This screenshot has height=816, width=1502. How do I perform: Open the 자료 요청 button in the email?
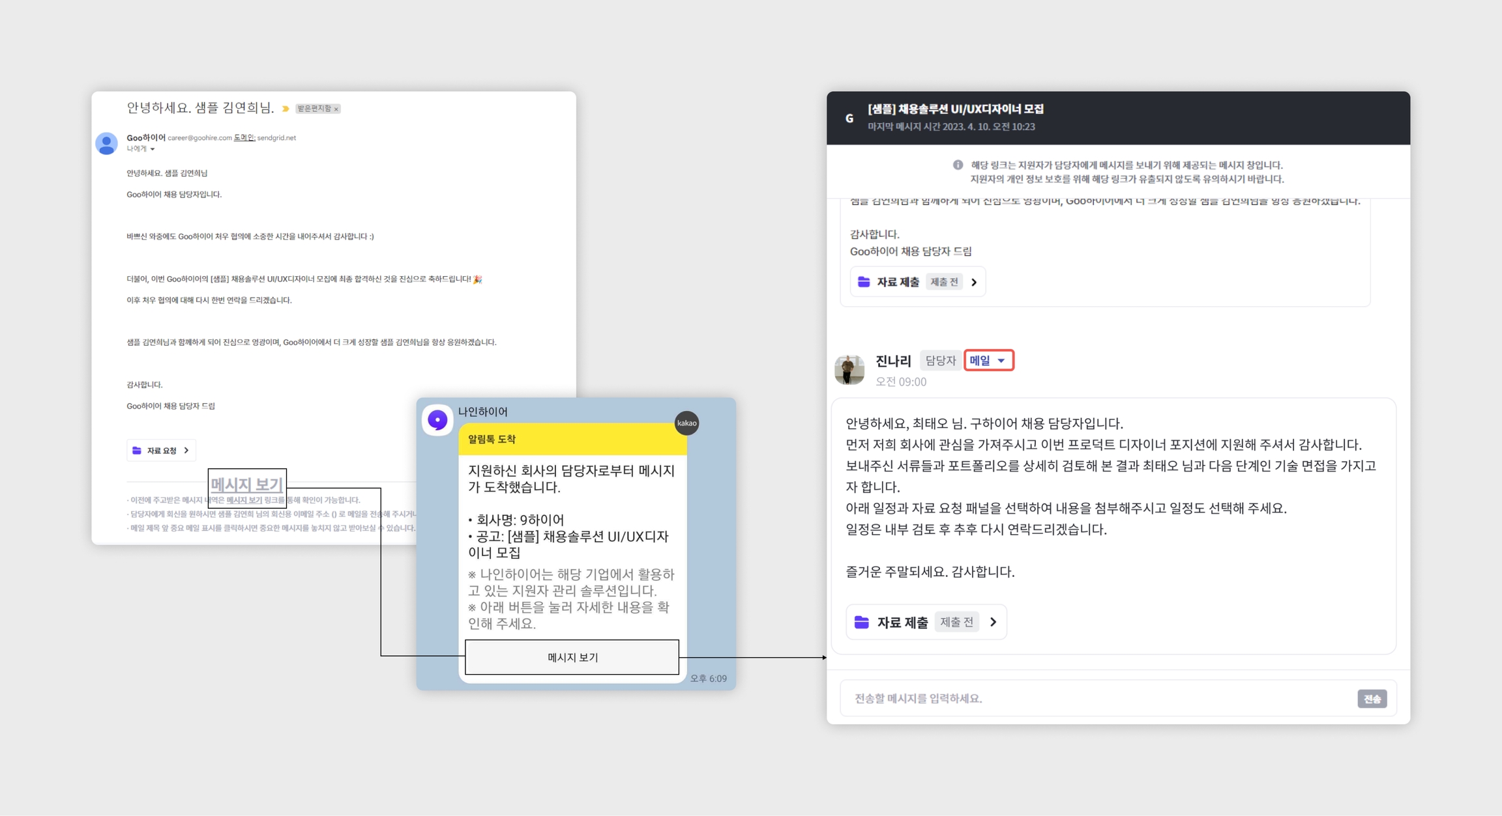pyautogui.click(x=161, y=451)
